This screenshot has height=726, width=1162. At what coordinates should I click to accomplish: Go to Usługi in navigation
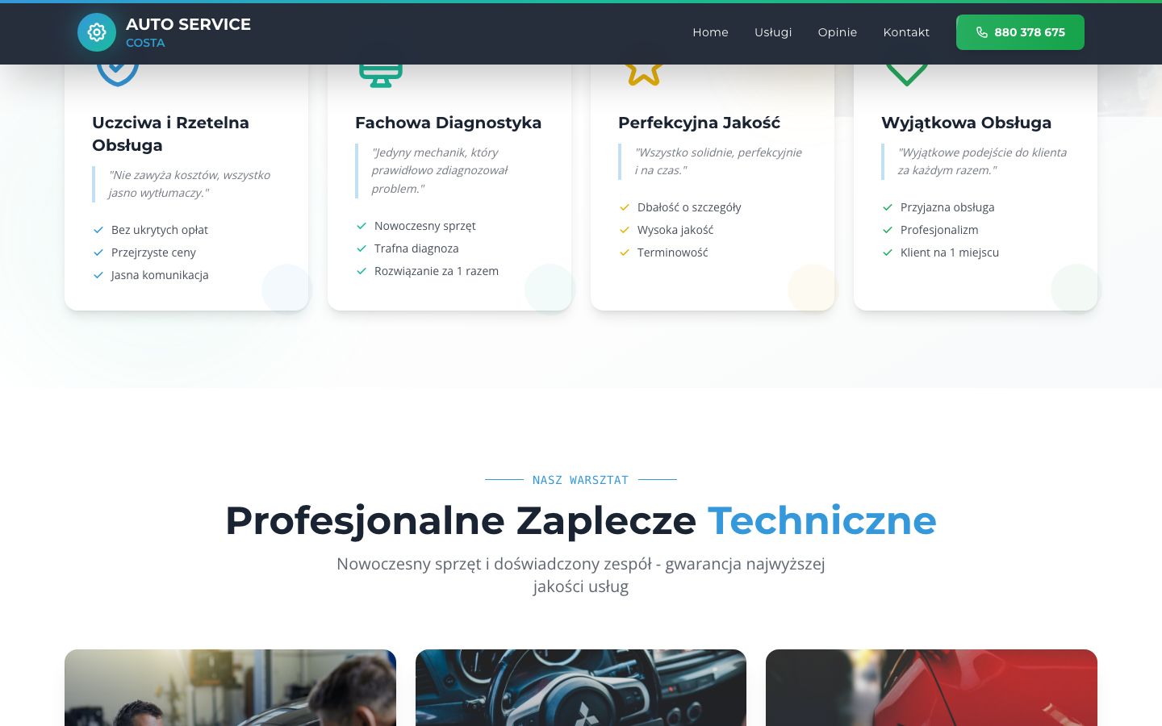click(773, 32)
